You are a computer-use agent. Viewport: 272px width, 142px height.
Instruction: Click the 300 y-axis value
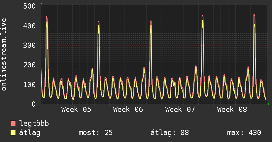click(x=29, y=45)
